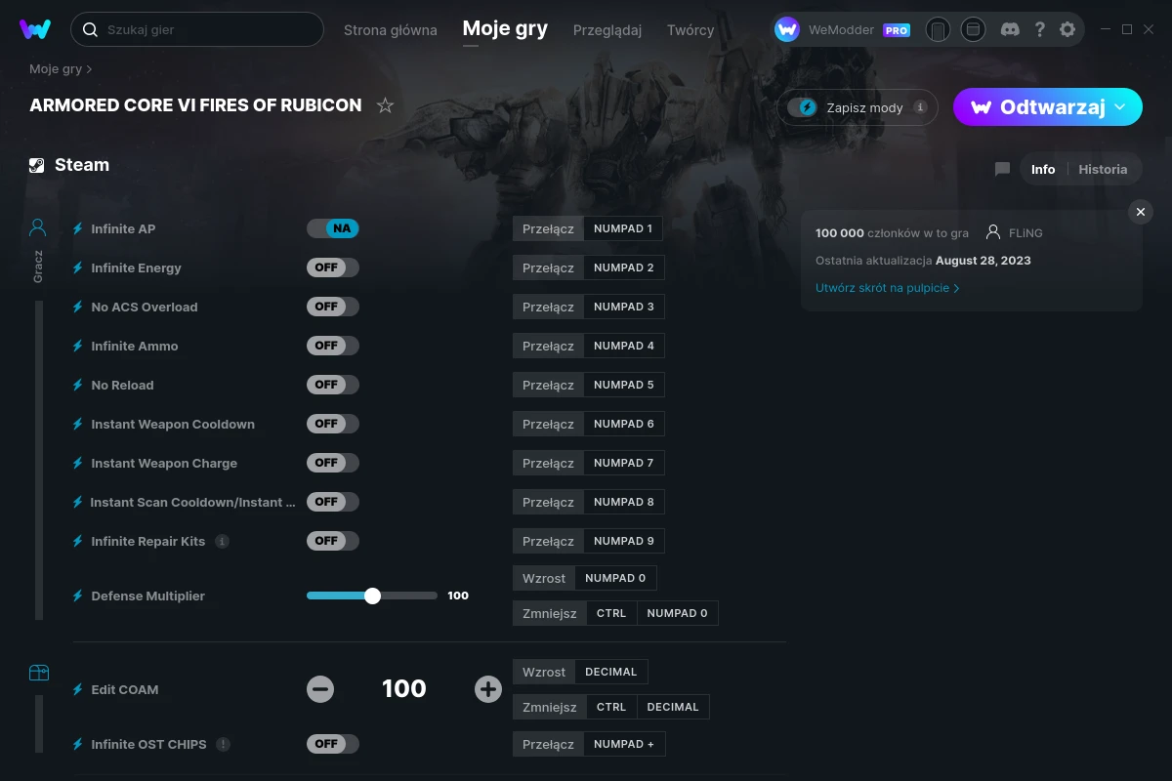1172x781 pixels.
Task: Open WeModder PRO account menu
Action: (x=843, y=29)
